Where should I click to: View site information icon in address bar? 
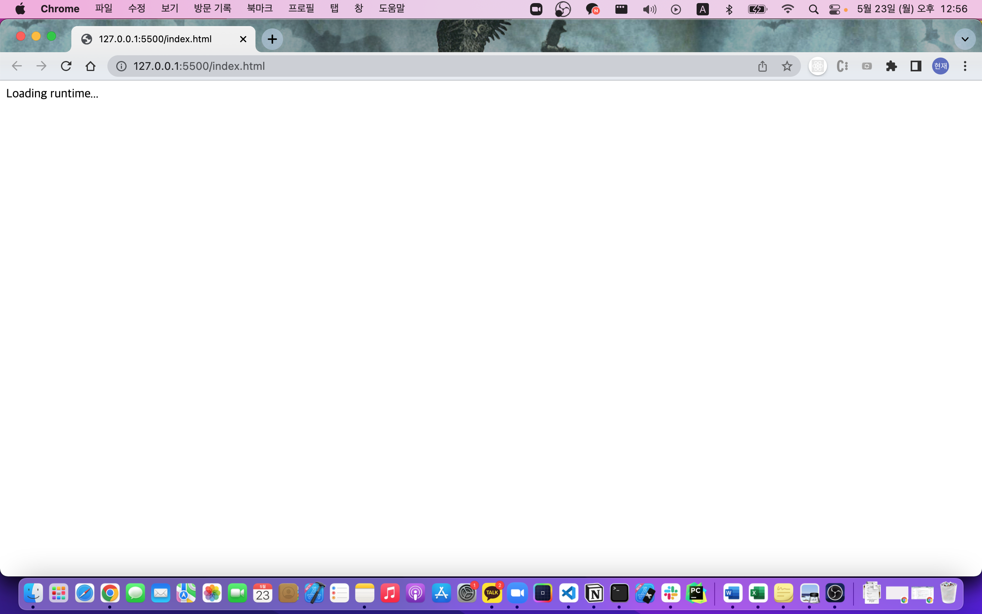point(121,66)
